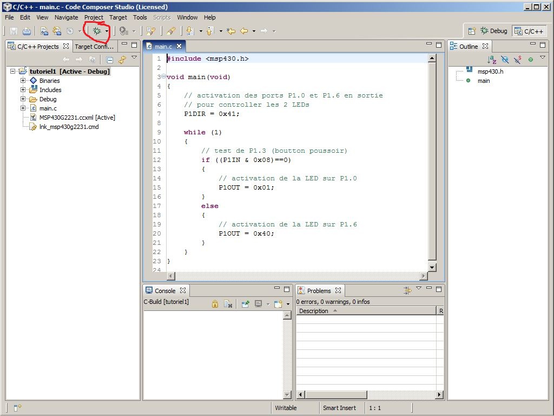Expand the main.c tree node
The image size is (554, 416).
pyautogui.click(x=23, y=108)
